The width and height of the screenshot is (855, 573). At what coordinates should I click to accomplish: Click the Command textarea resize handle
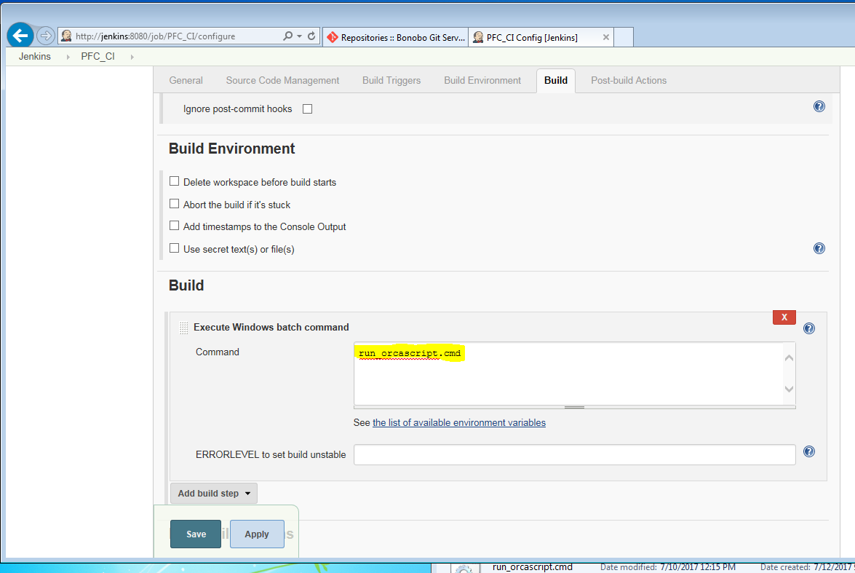575,407
